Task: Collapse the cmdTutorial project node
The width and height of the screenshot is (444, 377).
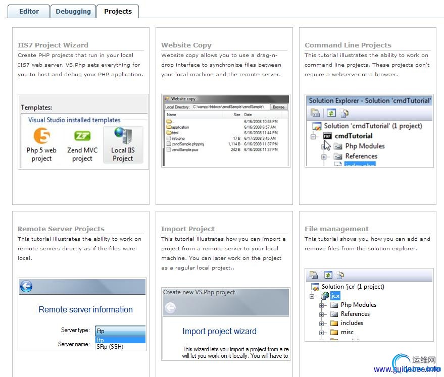Action: (x=313, y=137)
